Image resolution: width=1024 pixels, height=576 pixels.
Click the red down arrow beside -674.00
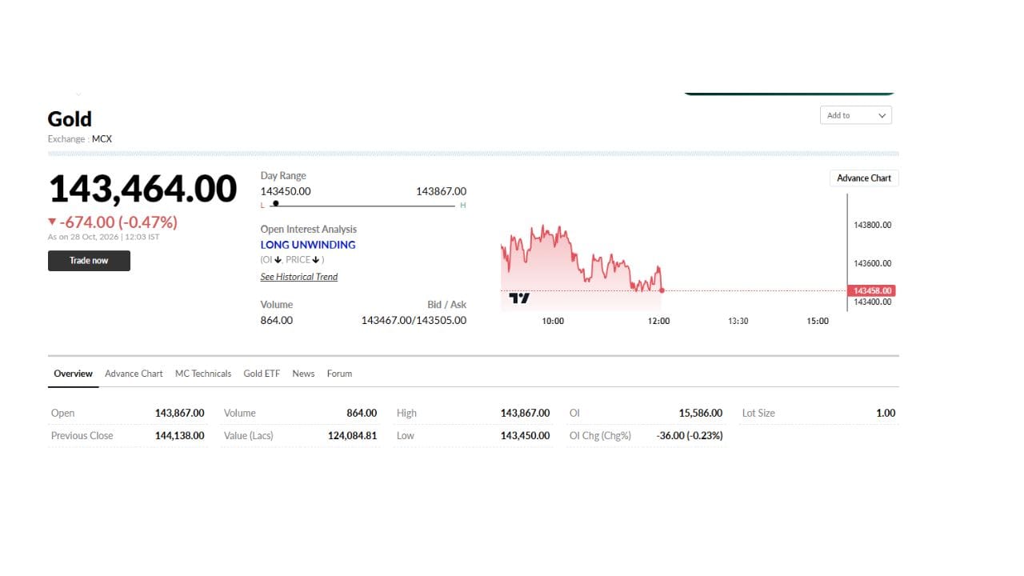52,222
